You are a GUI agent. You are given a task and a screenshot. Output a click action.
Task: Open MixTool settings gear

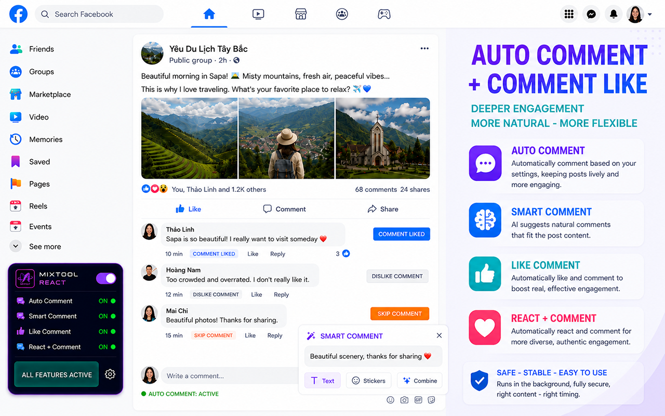point(110,374)
